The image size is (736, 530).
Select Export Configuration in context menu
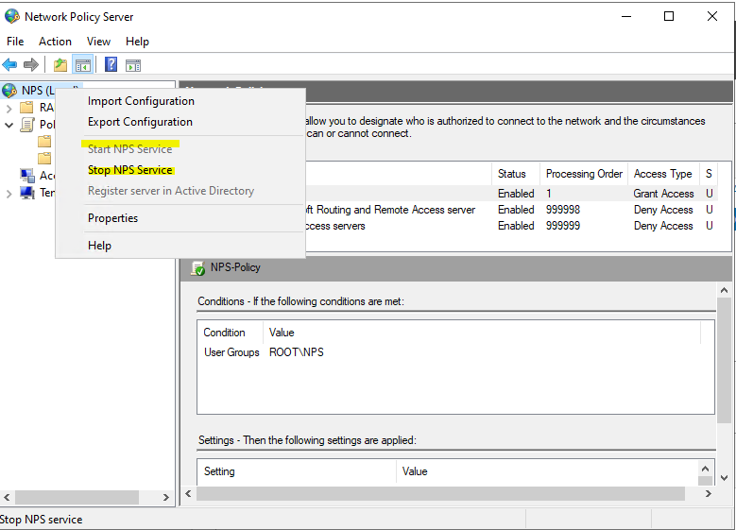140,122
